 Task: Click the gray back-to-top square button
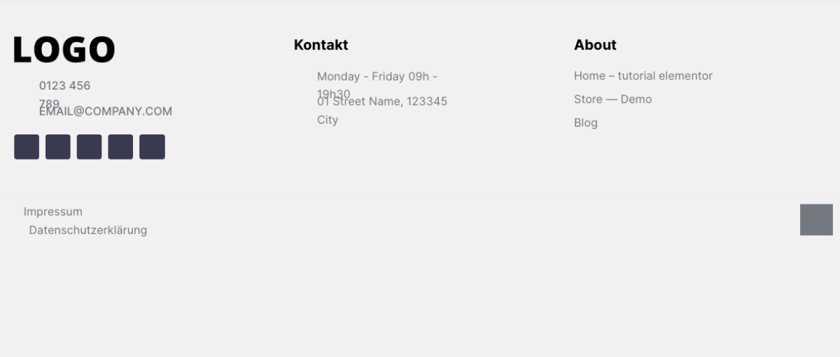816,220
